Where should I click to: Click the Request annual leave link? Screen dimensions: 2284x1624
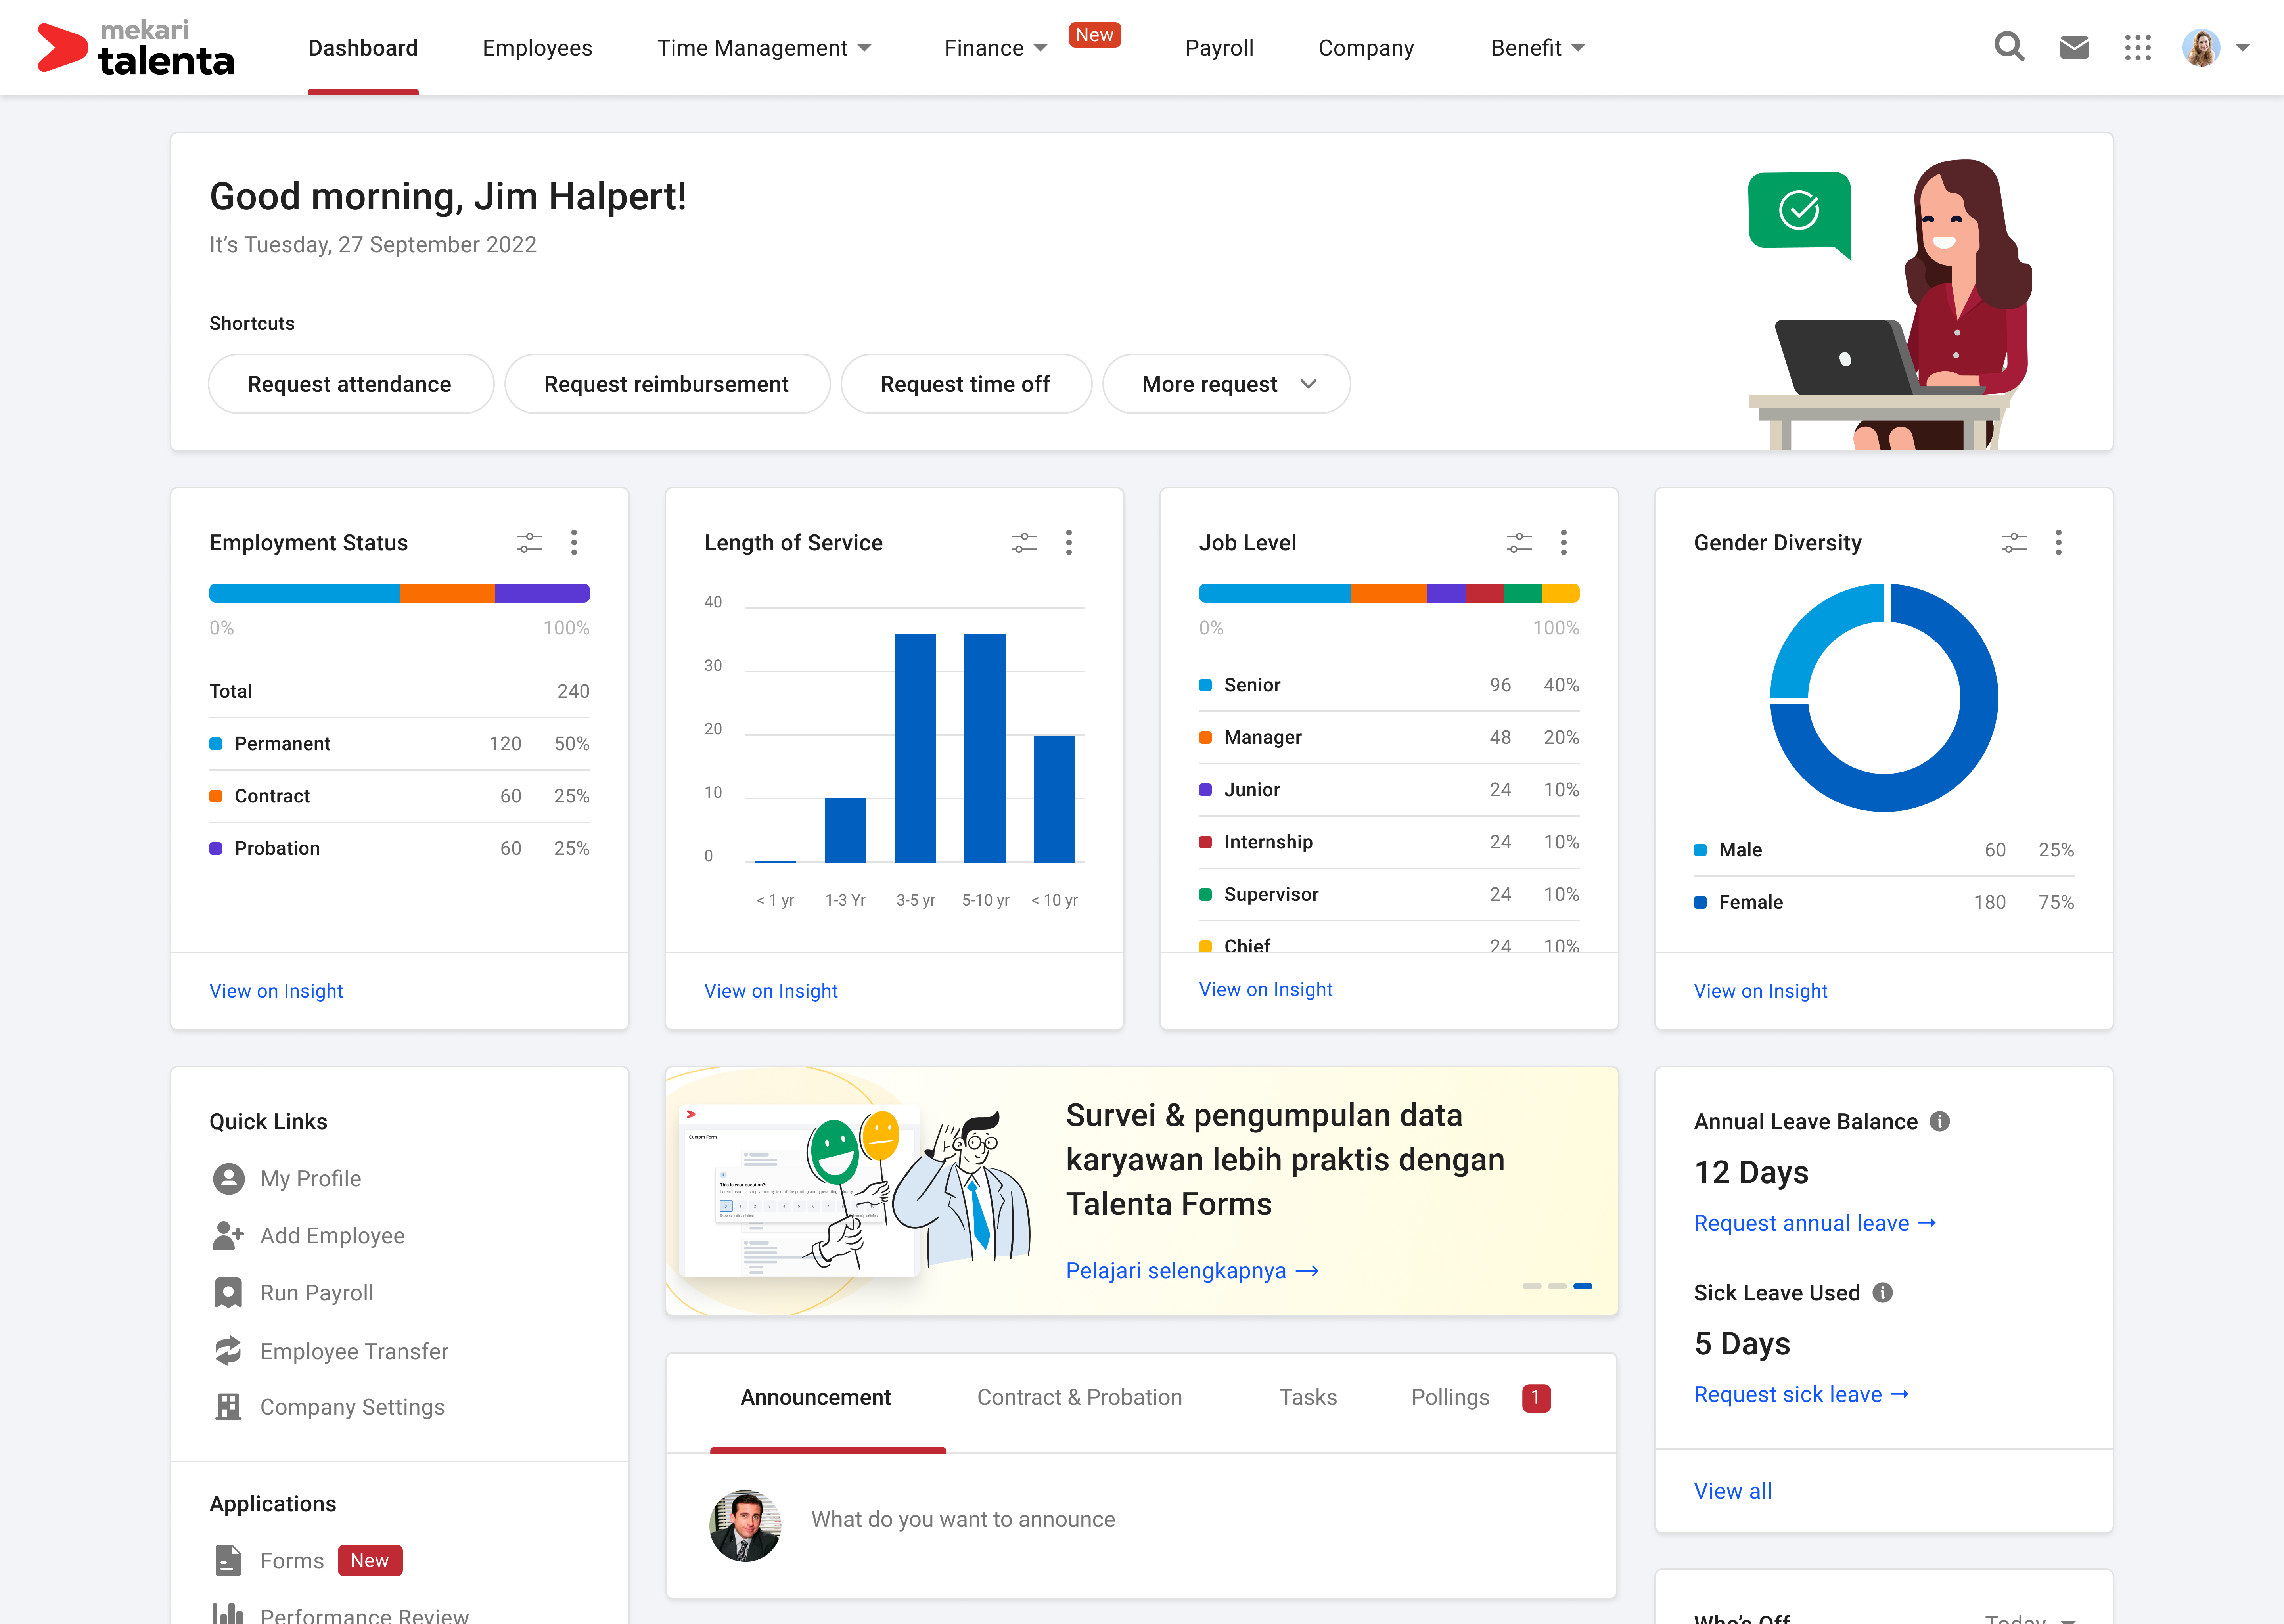[x=1814, y=1223]
